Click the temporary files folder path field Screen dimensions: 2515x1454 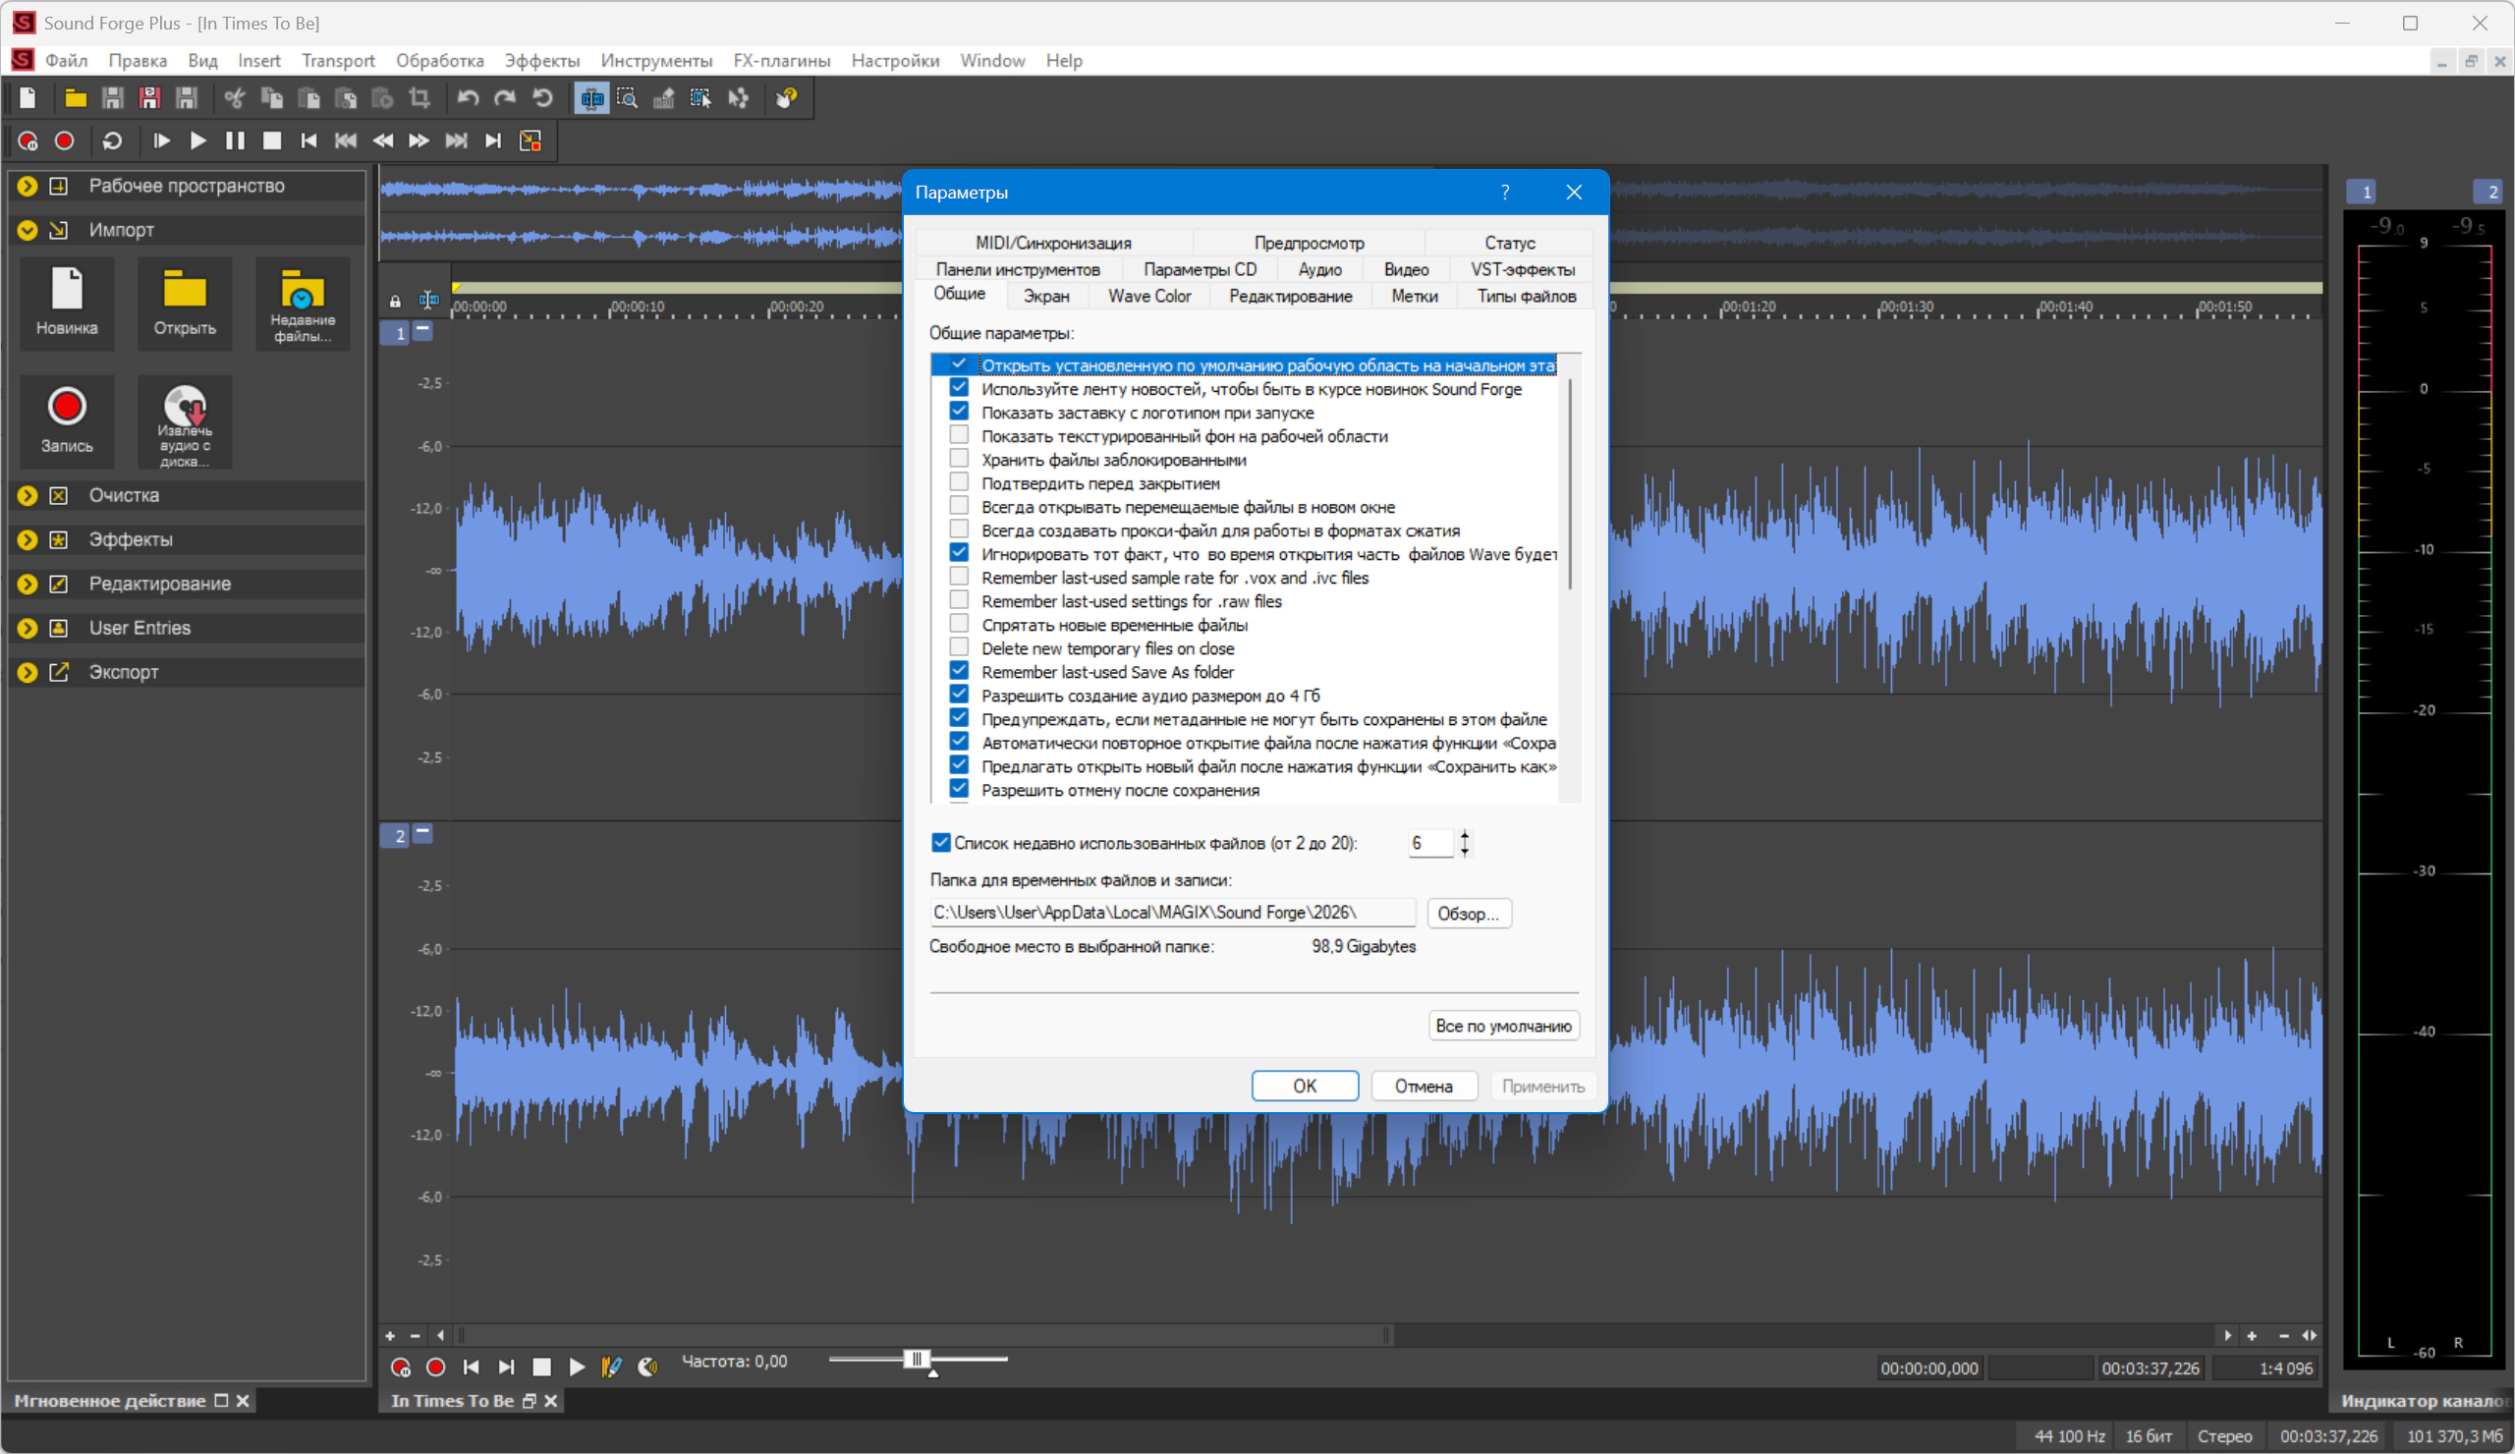click(1173, 912)
